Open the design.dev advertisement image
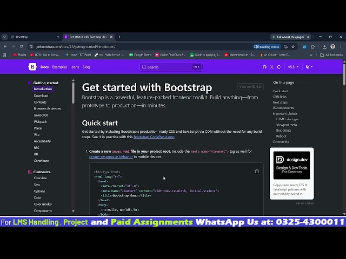 click(291, 165)
